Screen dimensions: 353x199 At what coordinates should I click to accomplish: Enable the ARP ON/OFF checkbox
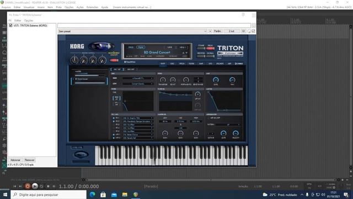tap(208, 118)
